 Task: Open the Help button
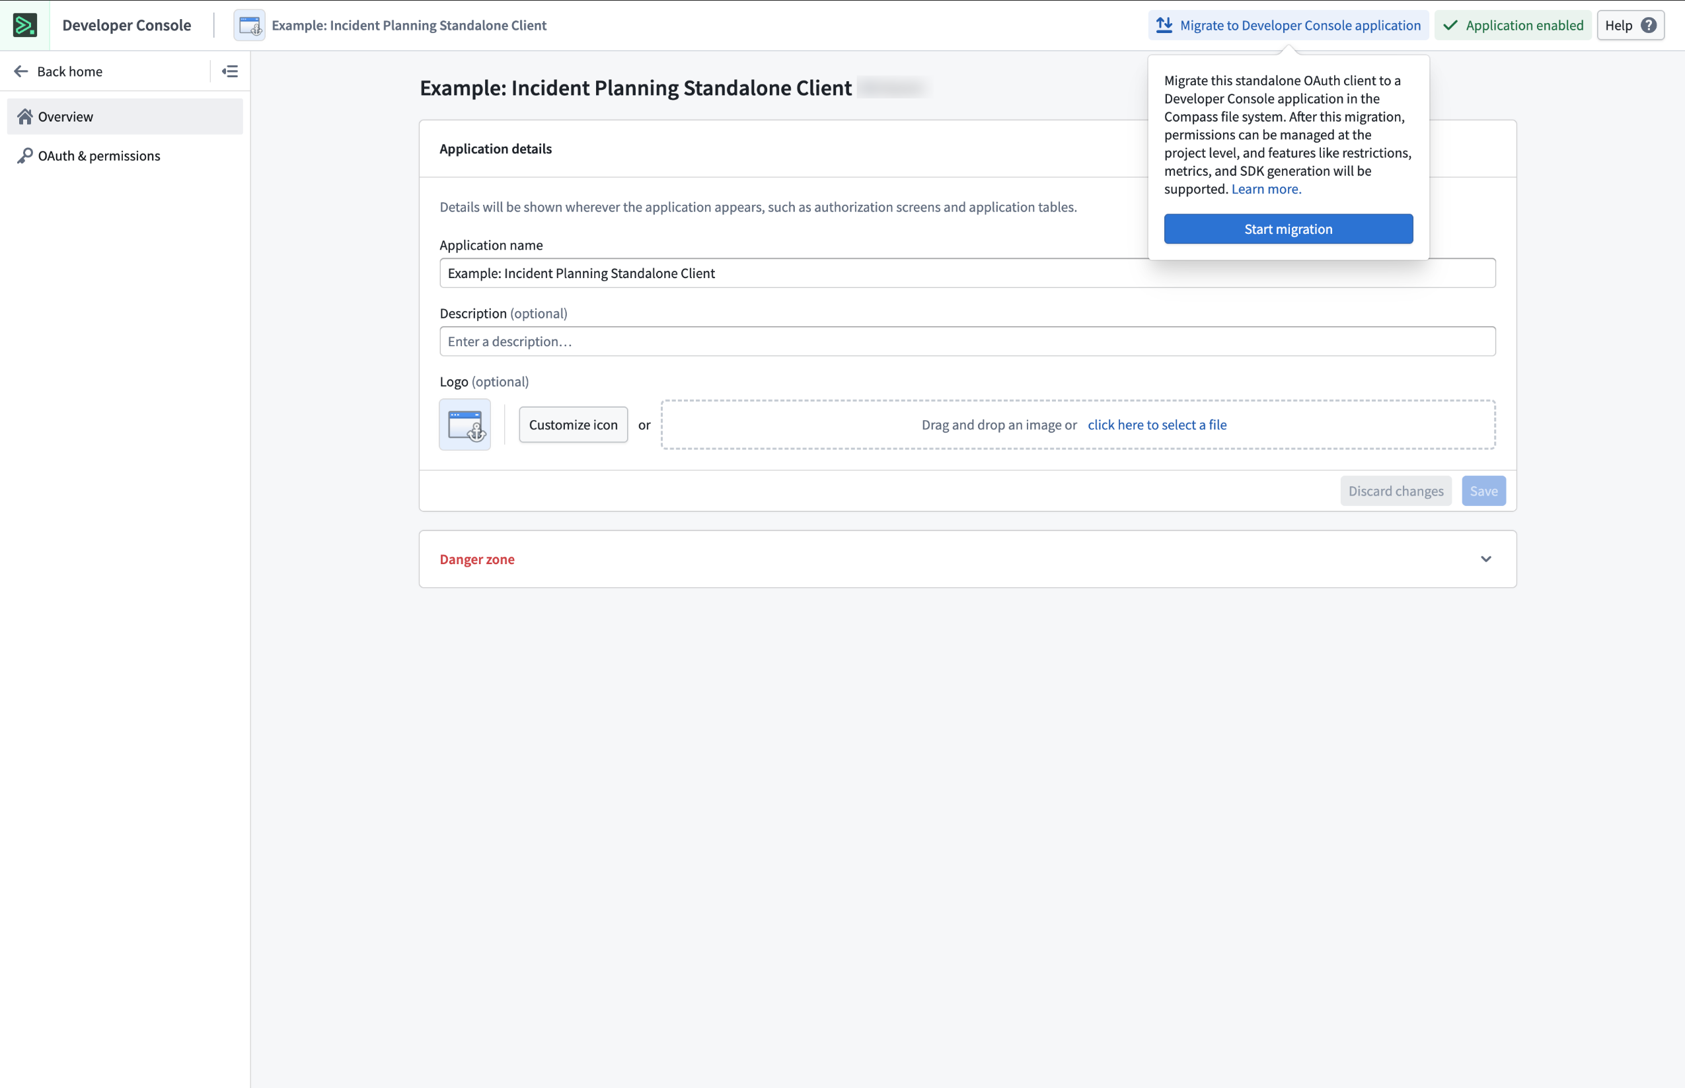[1631, 26]
